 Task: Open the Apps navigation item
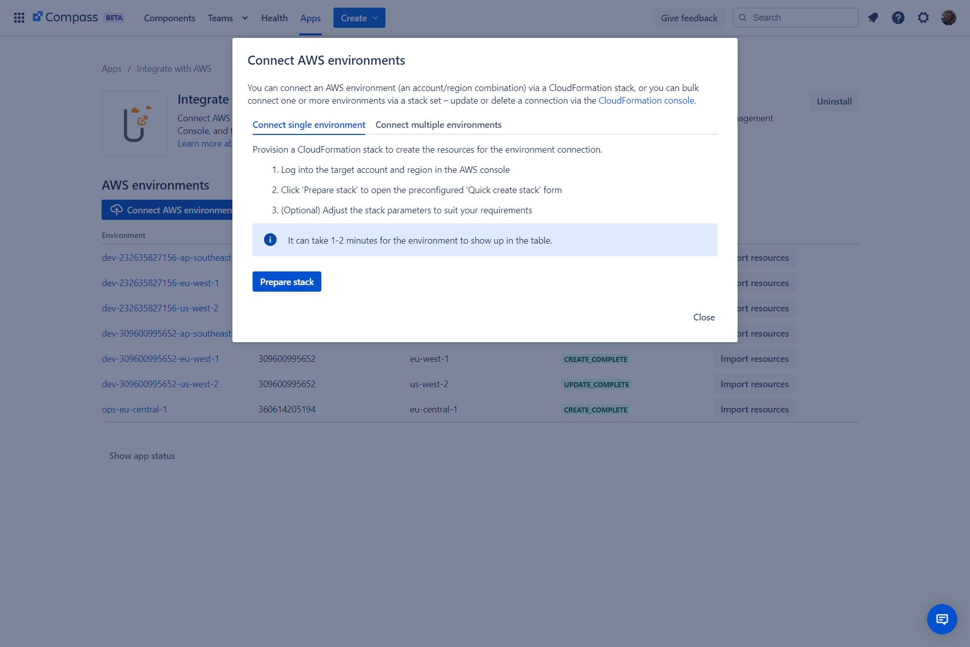310,18
